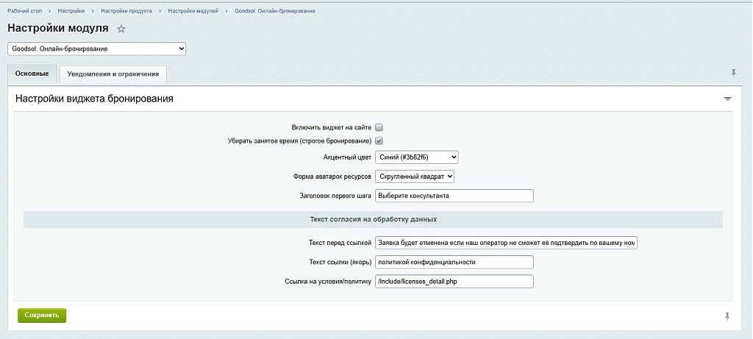Click the Текст перед ссылкой field
This screenshot has height=339, width=753.
click(x=506, y=243)
